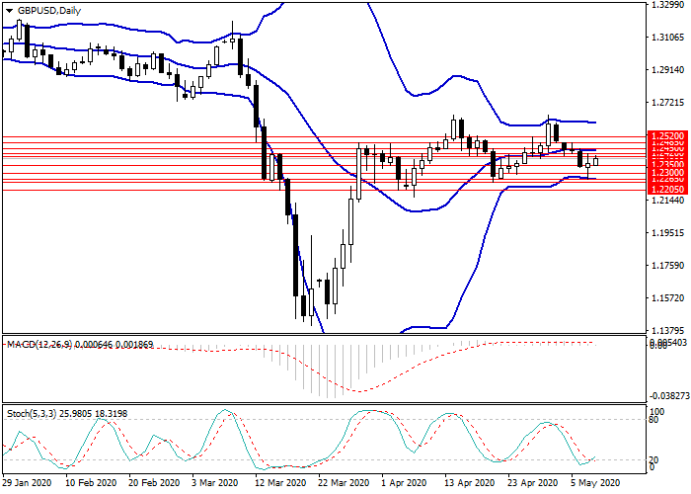This screenshot has height=494, width=691.
Task: Click the 5 May 2020 date label
Action: 594,484
